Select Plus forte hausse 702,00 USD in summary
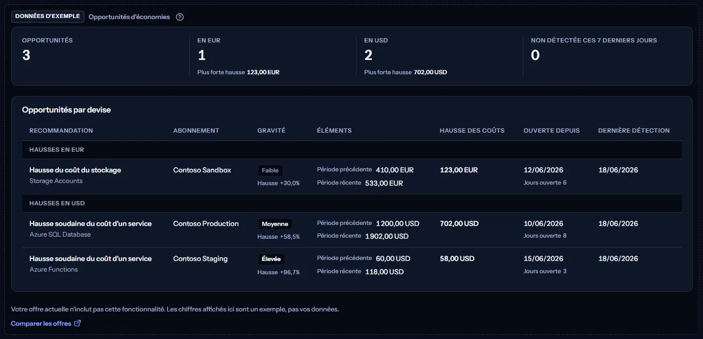Viewport: 703px width, 339px height. [405, 72]
